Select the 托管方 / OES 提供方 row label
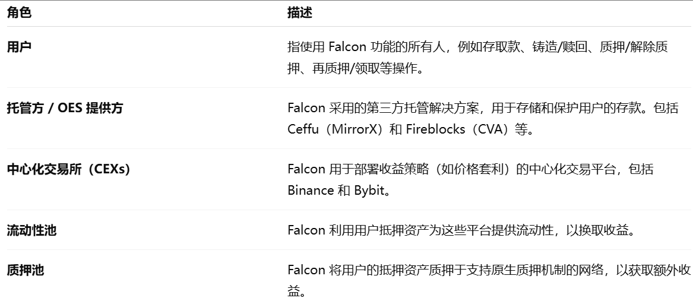Image resolution: width=693 pixels, height=301 pixels. pos(65,108)
